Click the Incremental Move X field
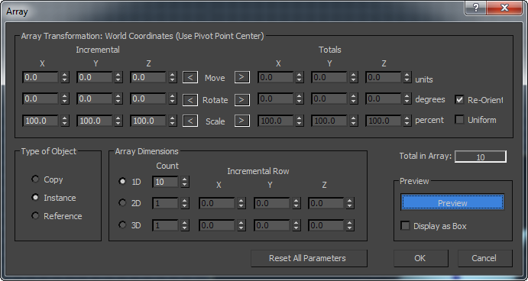This screenshot has width=528, height=281. (x=40, y=77)
